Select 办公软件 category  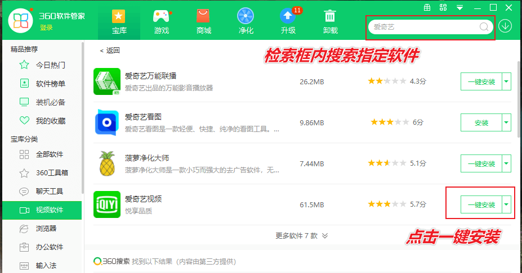[x=50, y=247]
